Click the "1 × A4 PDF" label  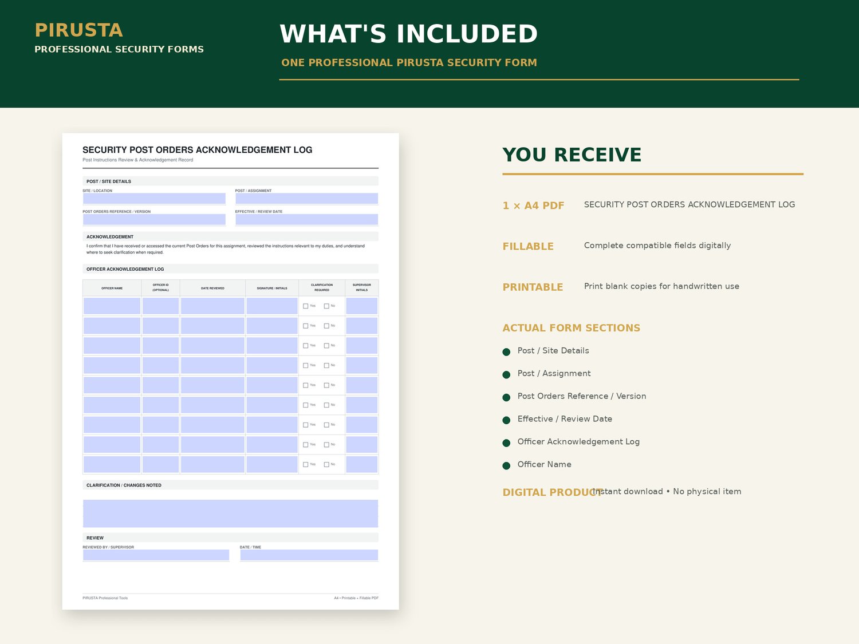(x=533, y=206)
